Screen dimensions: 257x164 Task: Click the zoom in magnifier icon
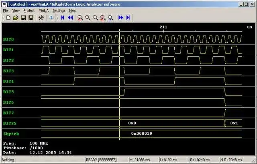(88, 18)
